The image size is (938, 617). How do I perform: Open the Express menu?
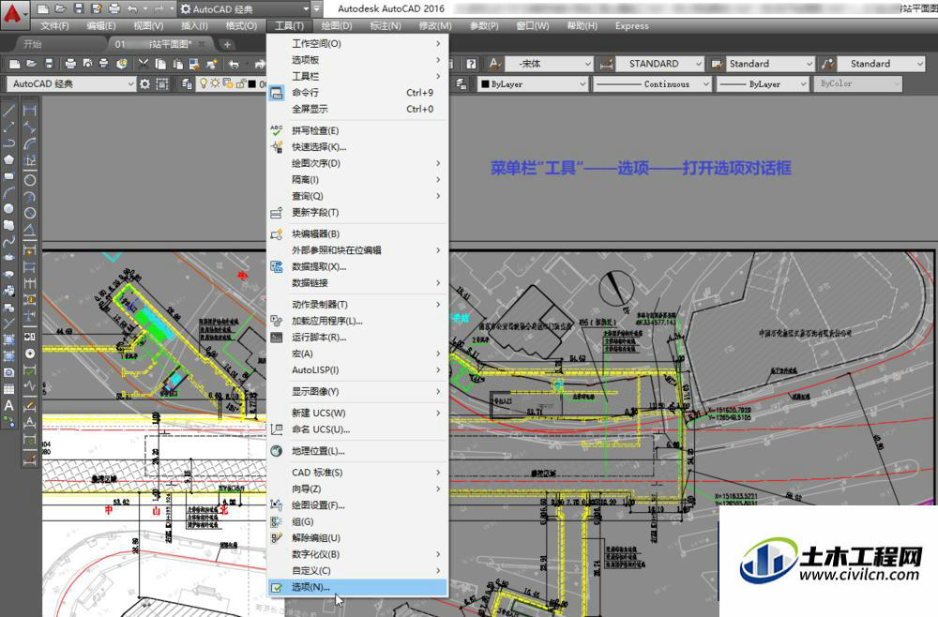pos(631,25)
